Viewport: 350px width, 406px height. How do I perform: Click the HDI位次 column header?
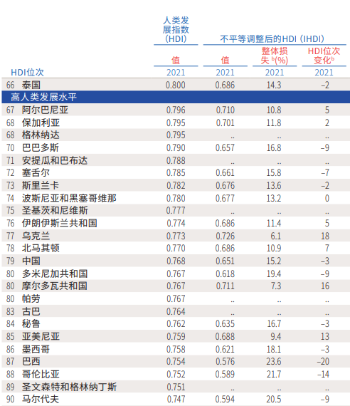[28, 72]
